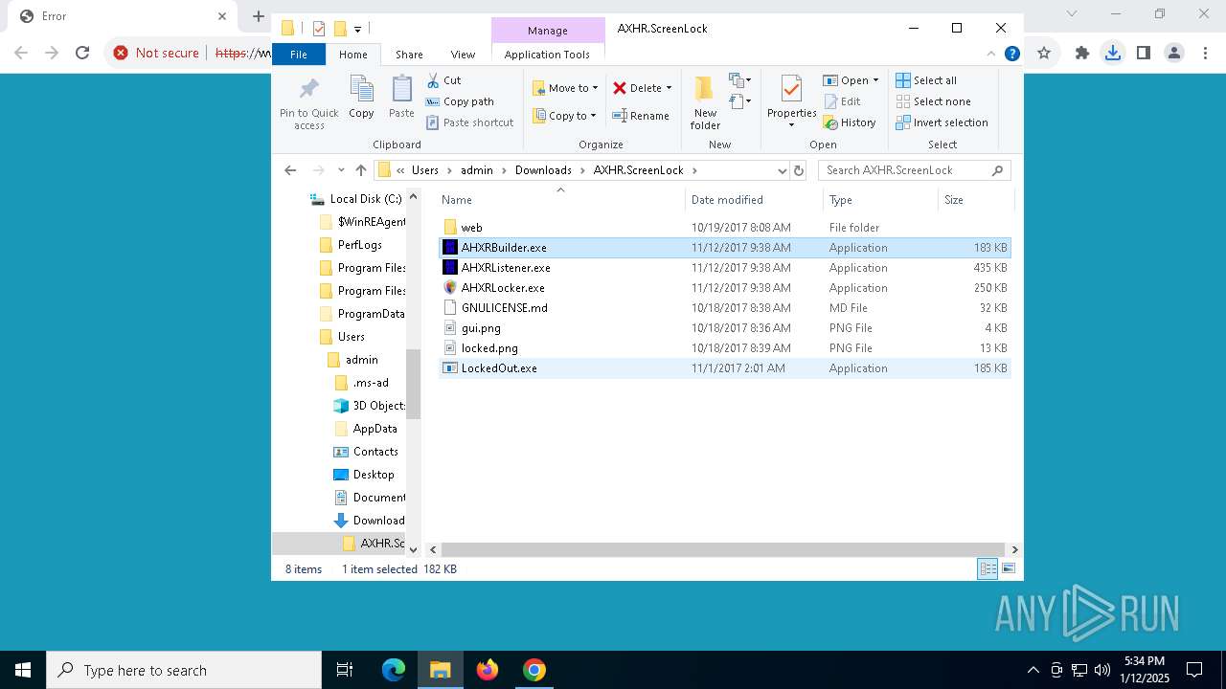Switch to the Home ribbon tab

(x=352, y=55)
